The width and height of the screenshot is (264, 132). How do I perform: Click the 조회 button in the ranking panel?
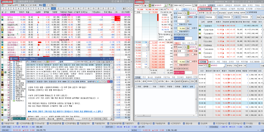pyautogui.click(x=258, y=17)
